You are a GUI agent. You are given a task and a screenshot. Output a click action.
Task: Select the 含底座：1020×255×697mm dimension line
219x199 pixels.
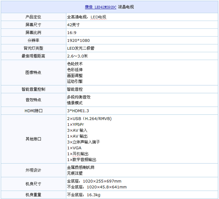[x=94, y=181]
